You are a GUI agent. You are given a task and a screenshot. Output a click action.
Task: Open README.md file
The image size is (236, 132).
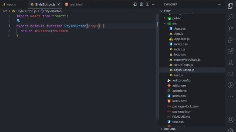click(x=181, y=117)
